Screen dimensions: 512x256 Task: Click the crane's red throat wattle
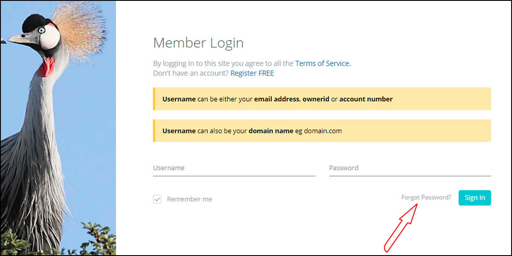click(47, 67)
